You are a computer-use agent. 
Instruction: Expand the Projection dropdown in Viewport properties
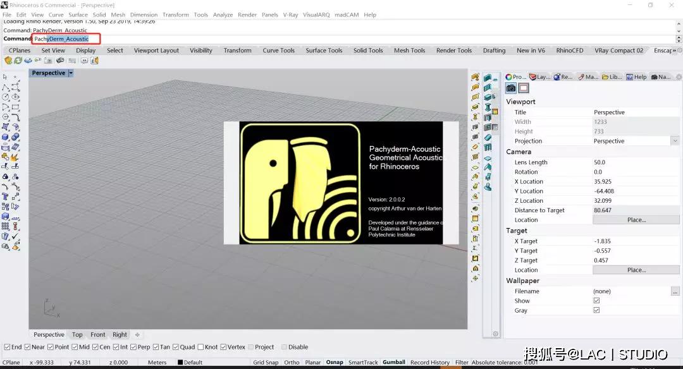pos(675,141)
